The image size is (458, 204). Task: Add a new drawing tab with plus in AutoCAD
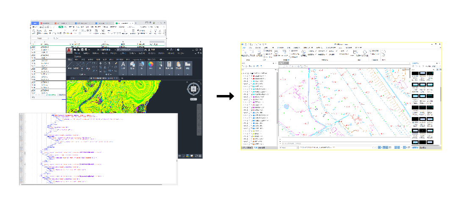point(122,78)
